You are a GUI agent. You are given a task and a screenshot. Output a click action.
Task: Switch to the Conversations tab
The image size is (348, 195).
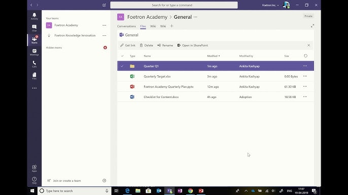(126, 26)
